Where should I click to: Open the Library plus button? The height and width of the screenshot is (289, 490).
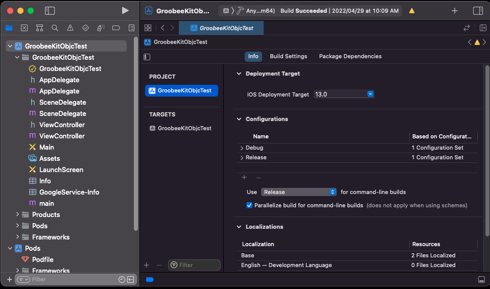coord(455,11)
